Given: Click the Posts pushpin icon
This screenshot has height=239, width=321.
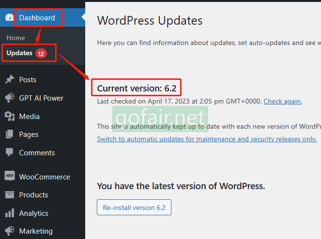Looking at the screenshot, I should (9, 79).
